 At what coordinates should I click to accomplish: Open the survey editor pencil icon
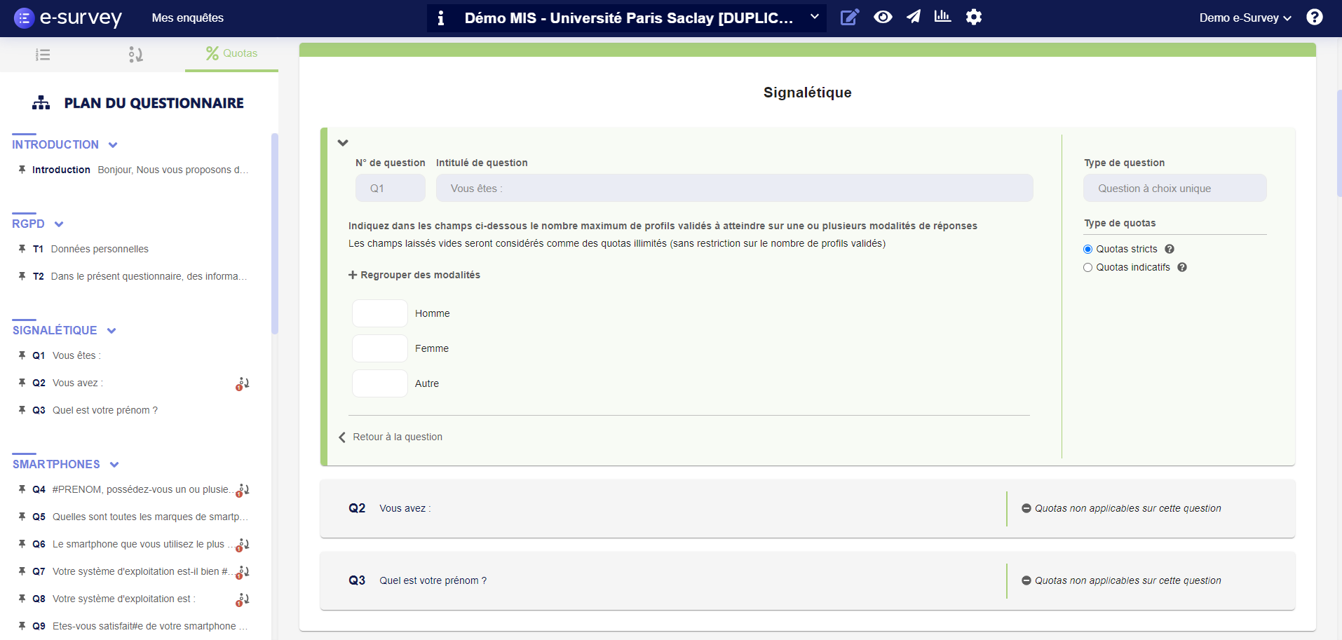pyautogui.click(x=850, y=17)
